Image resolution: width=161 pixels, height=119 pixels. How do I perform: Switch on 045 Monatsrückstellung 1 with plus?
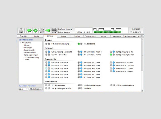46,44
